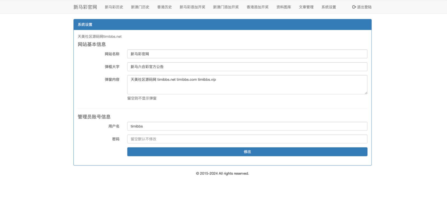Click the 退出登陆 text link
Viewport: 447px width, 207px height.
(364, 7)
